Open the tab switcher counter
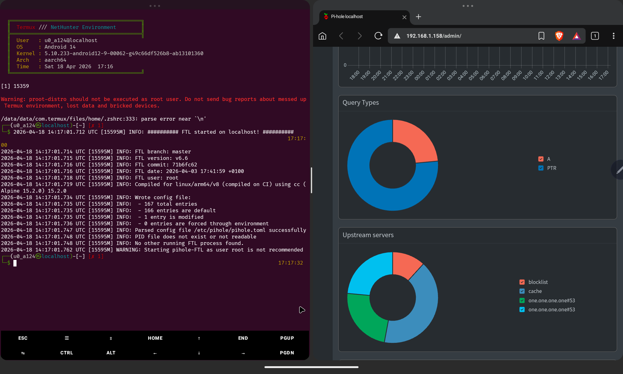The height and width of the screenshot is (374, 623). pos(595,36)
